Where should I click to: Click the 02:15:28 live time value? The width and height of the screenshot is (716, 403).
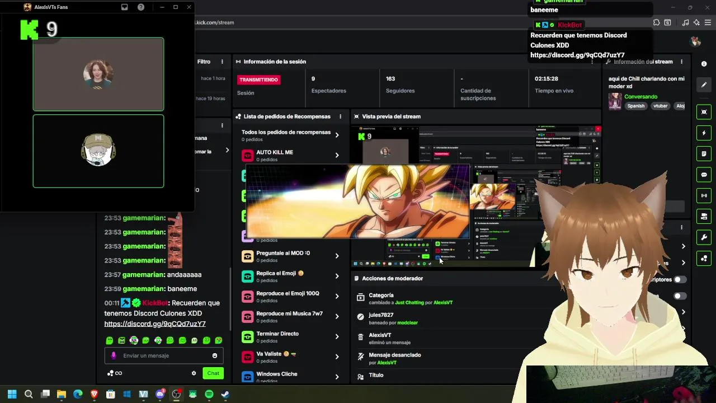click(546, 79)
